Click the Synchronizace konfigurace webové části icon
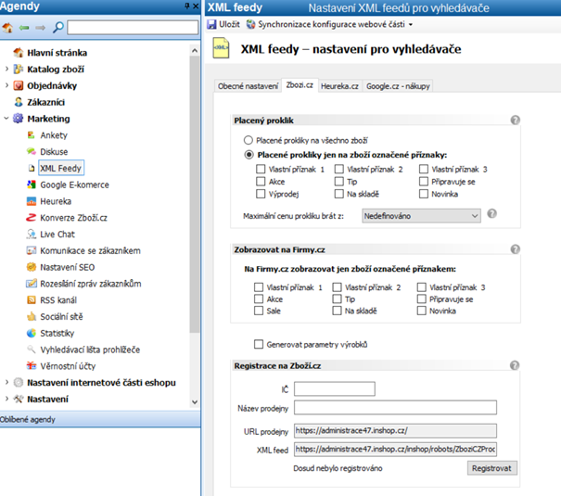The width and height of the screenshot is (561, 496). pyautogui.click(x=252, y=23)
